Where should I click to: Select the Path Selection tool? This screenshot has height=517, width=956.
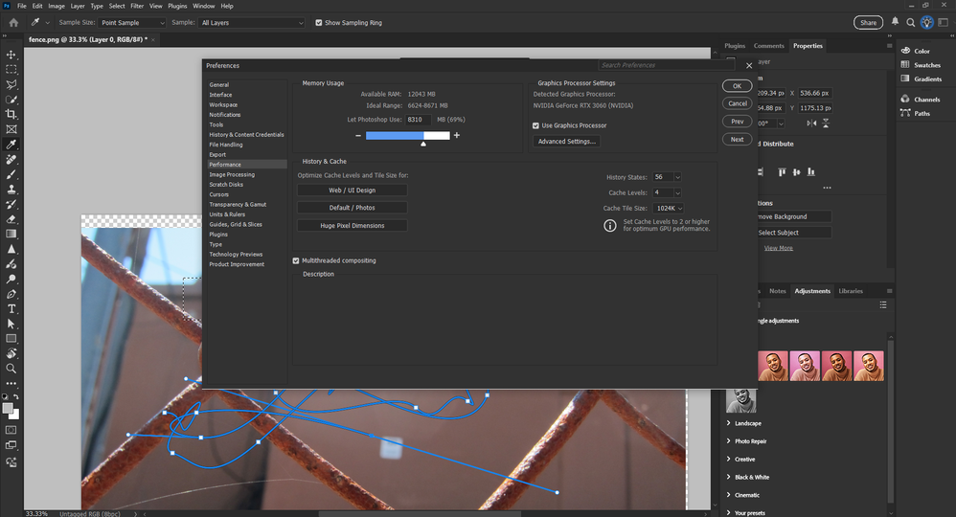[11, 324]
